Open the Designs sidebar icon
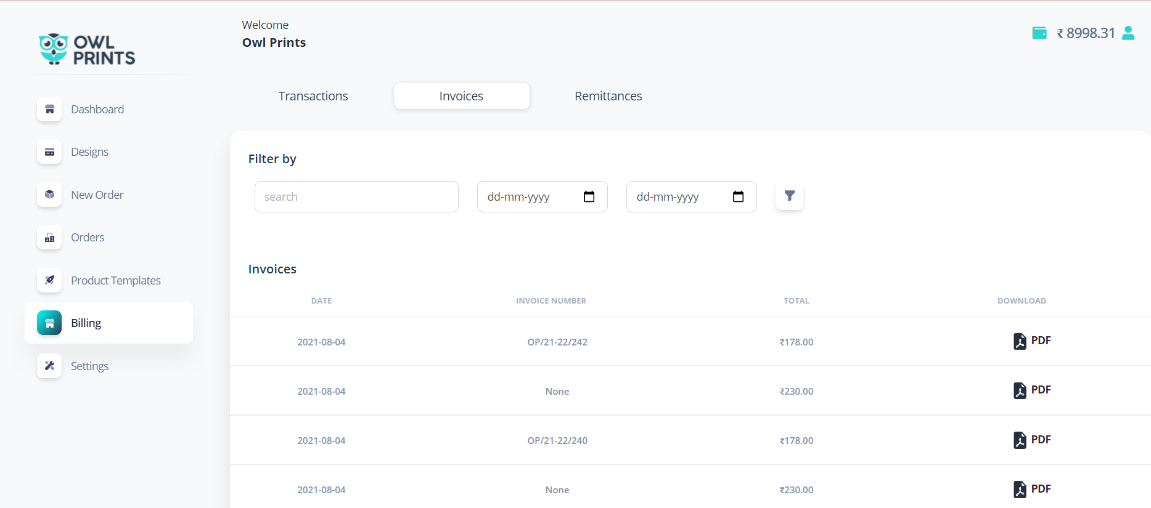Viewport: 1151px width, 508px height. tap(49, 151)
